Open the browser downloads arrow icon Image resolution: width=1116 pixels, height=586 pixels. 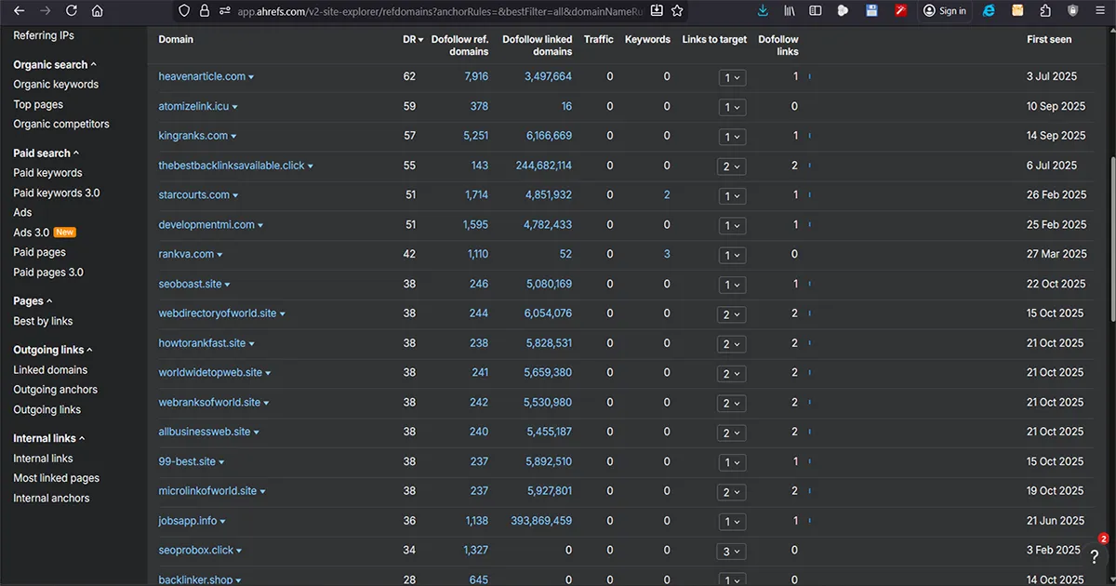(x=763, y=11)
